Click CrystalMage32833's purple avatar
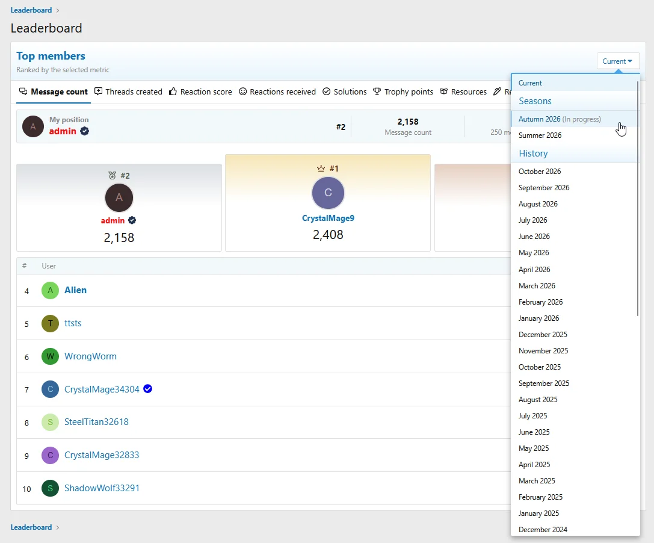This screenshot has height=543, width=654. click(x=50, y=455)
